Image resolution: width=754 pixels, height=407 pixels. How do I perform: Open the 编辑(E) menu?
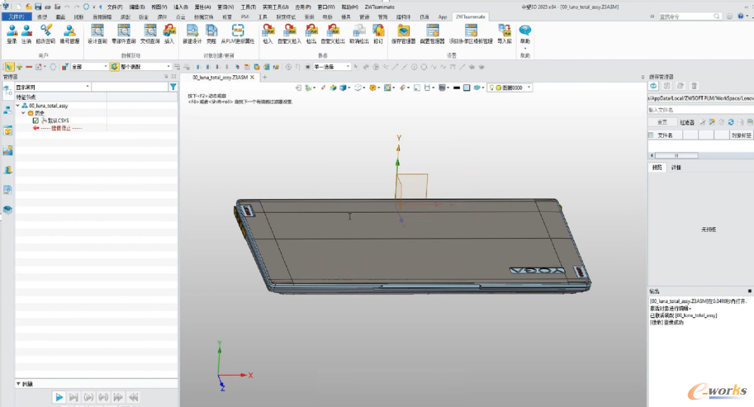pos(137,7)
